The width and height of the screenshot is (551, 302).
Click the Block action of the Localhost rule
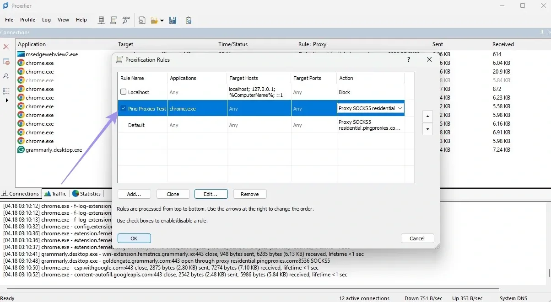tap(344, 92)
